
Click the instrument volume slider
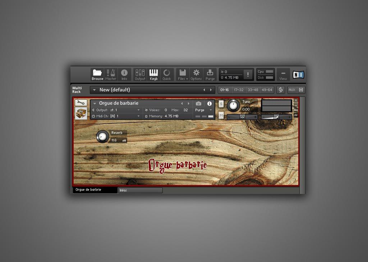coord(276,117)
